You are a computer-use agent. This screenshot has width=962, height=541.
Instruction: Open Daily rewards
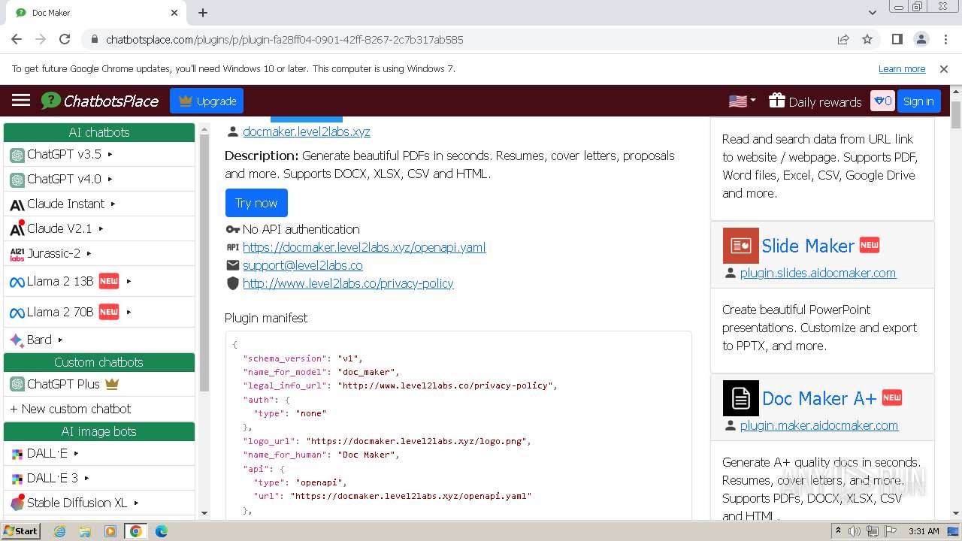(815, 101)
